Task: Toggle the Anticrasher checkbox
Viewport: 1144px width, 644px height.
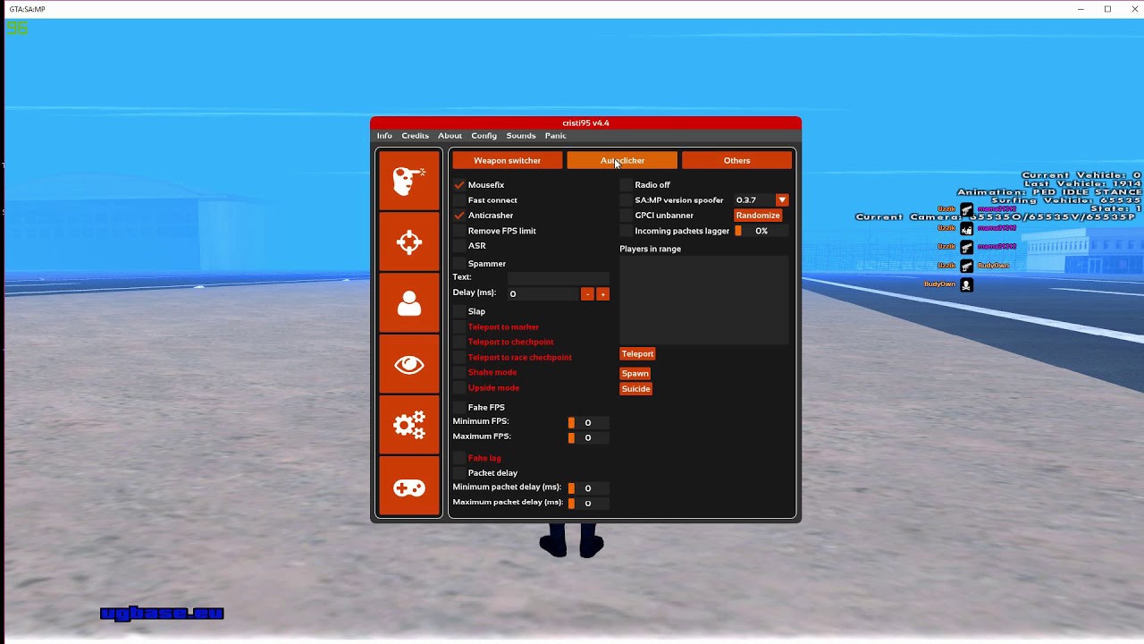Action: point(459,216)
